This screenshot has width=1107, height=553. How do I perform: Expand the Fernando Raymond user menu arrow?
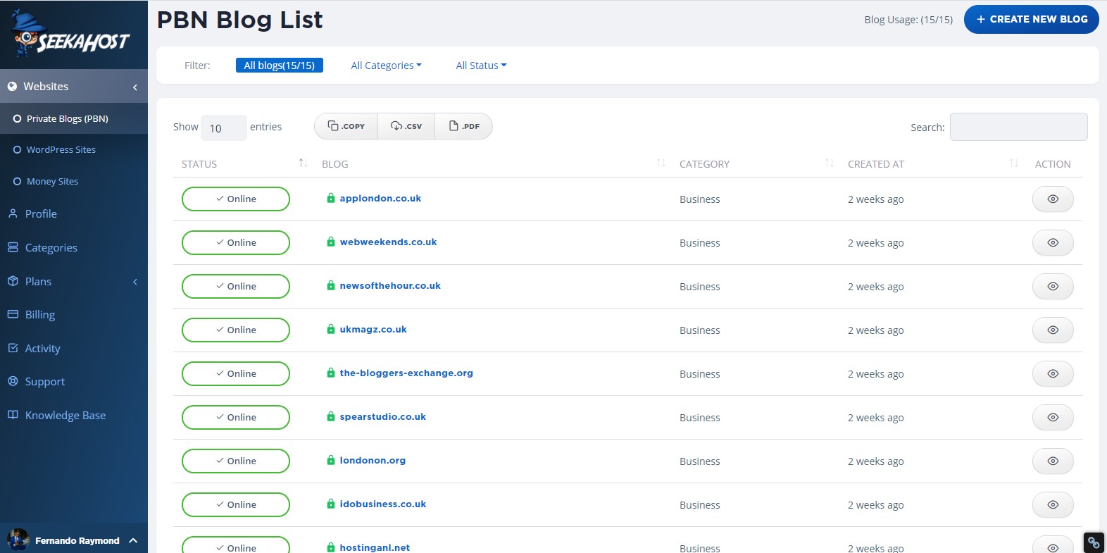133,540
